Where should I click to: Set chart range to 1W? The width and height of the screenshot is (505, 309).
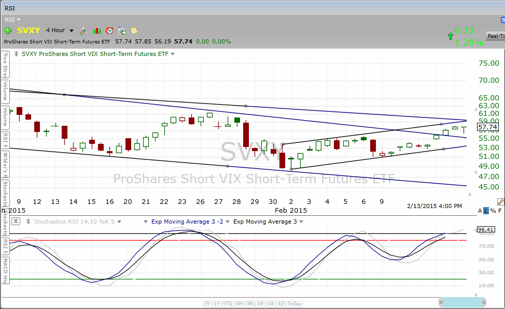(271, 303)
